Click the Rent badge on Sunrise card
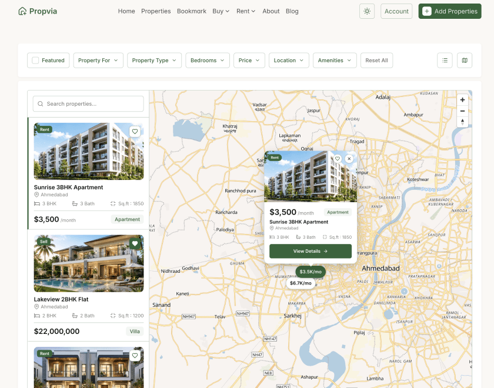 (x=45, y=129)
